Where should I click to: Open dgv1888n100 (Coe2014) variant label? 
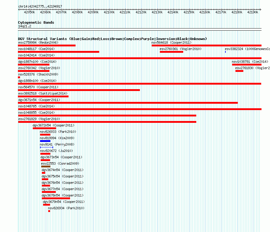pos(37,81)
